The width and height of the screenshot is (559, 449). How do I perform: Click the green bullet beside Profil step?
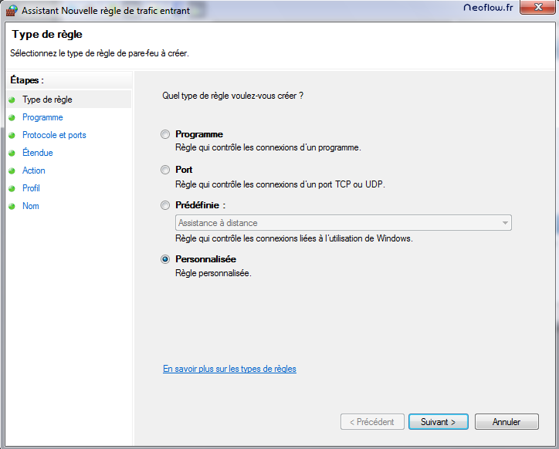tap(12, 189)
